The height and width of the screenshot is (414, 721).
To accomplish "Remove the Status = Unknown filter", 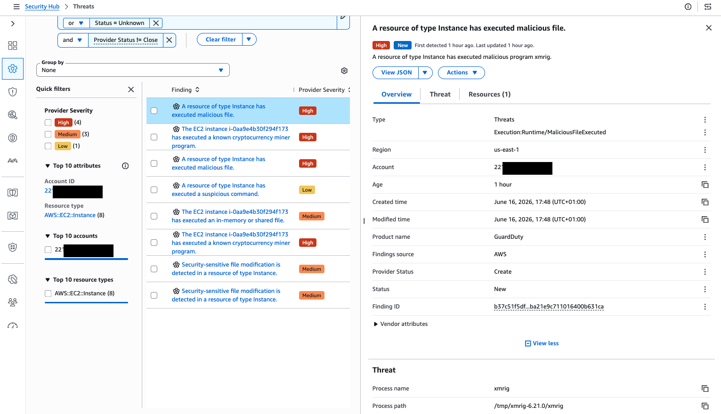I will [156, 23].
